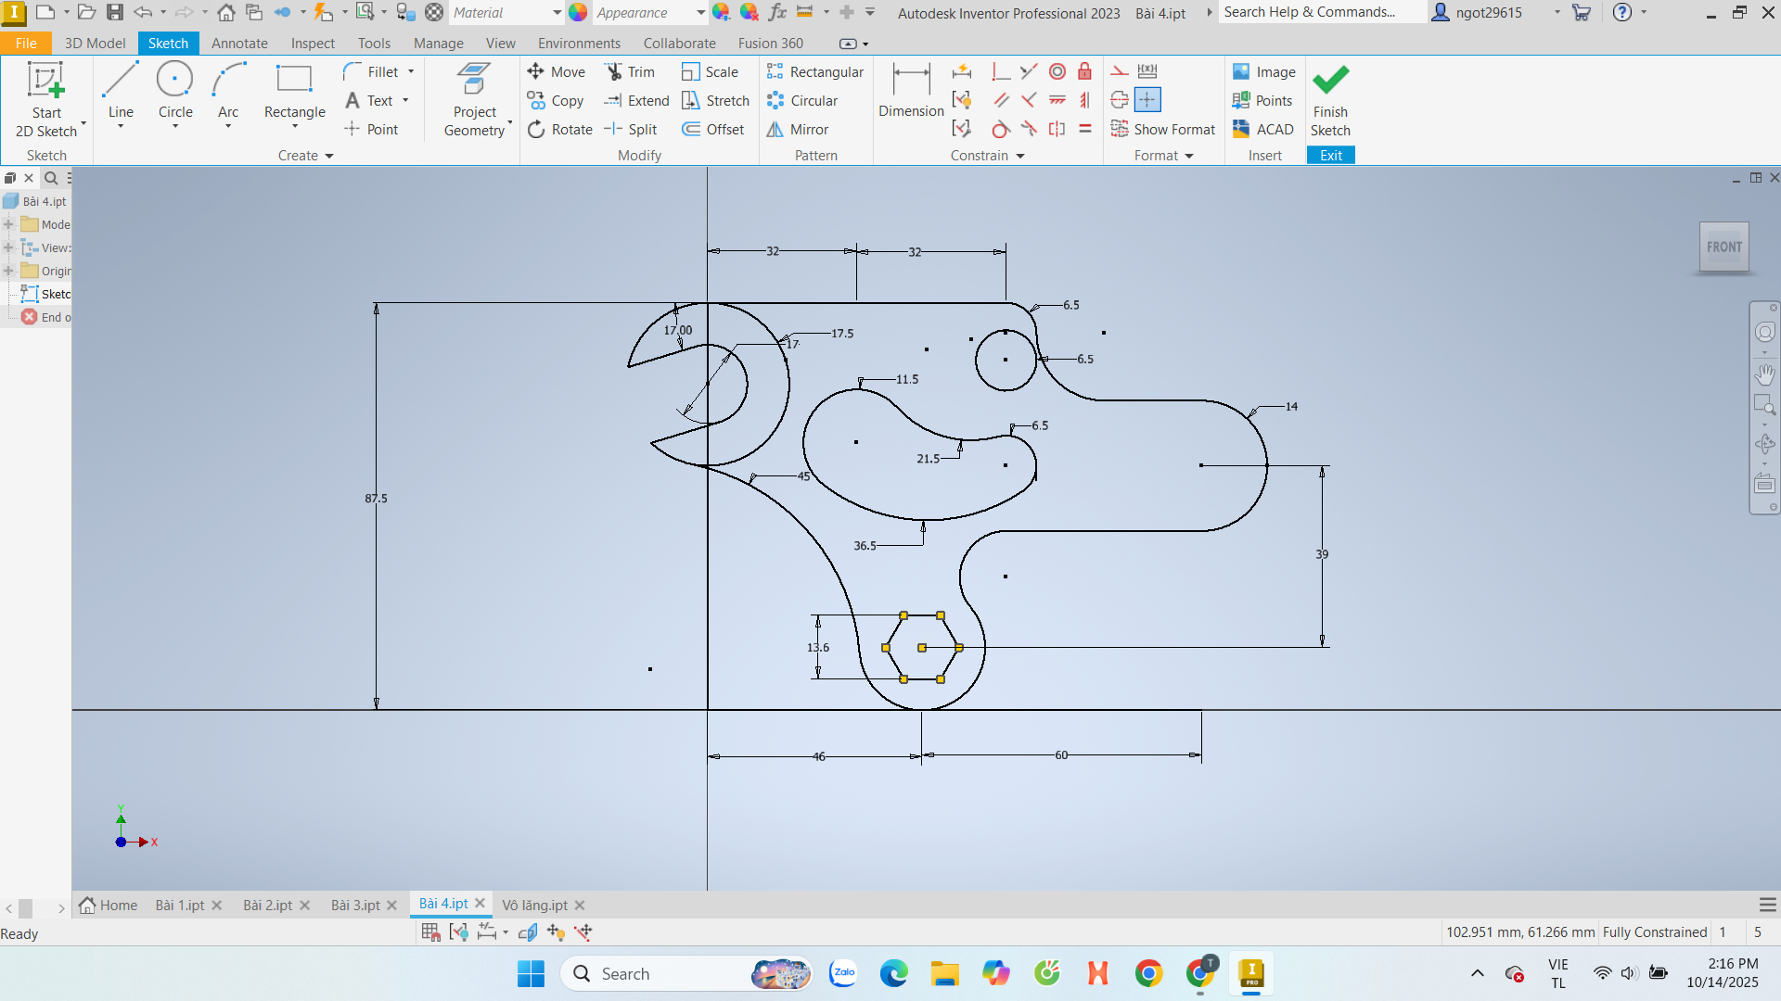Open the Fillet dropdown arrow
Screen dimensions: 1781x1001
[411, 71]
